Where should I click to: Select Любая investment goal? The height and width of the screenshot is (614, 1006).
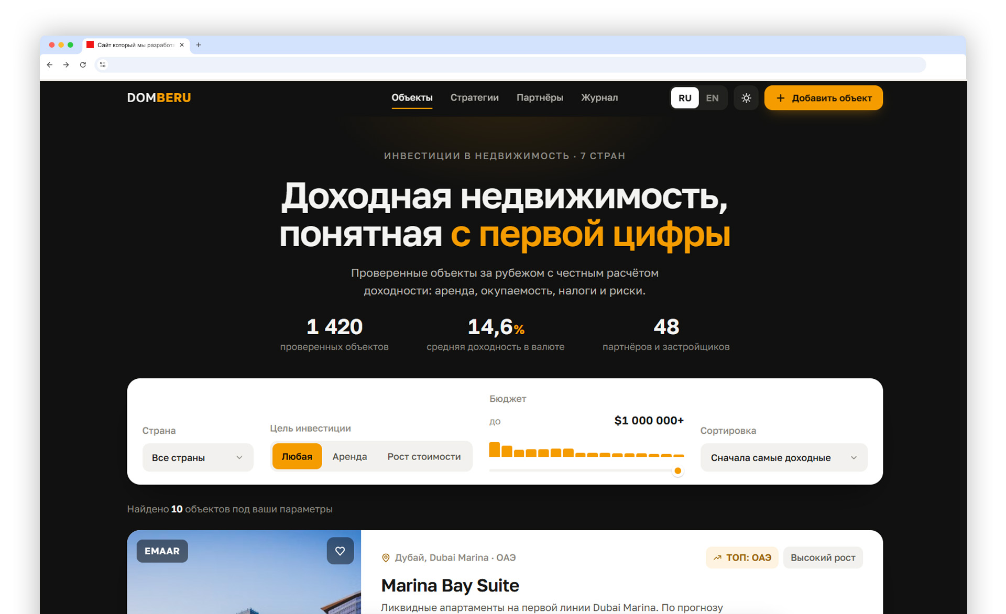click(297, 456)
